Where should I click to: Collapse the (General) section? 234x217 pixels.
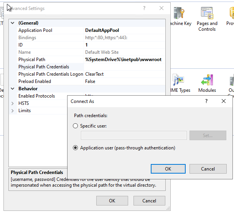pos(13,23)
